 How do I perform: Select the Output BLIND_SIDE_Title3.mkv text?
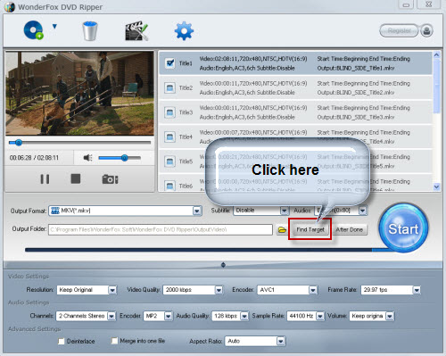[x=356, y=117]
